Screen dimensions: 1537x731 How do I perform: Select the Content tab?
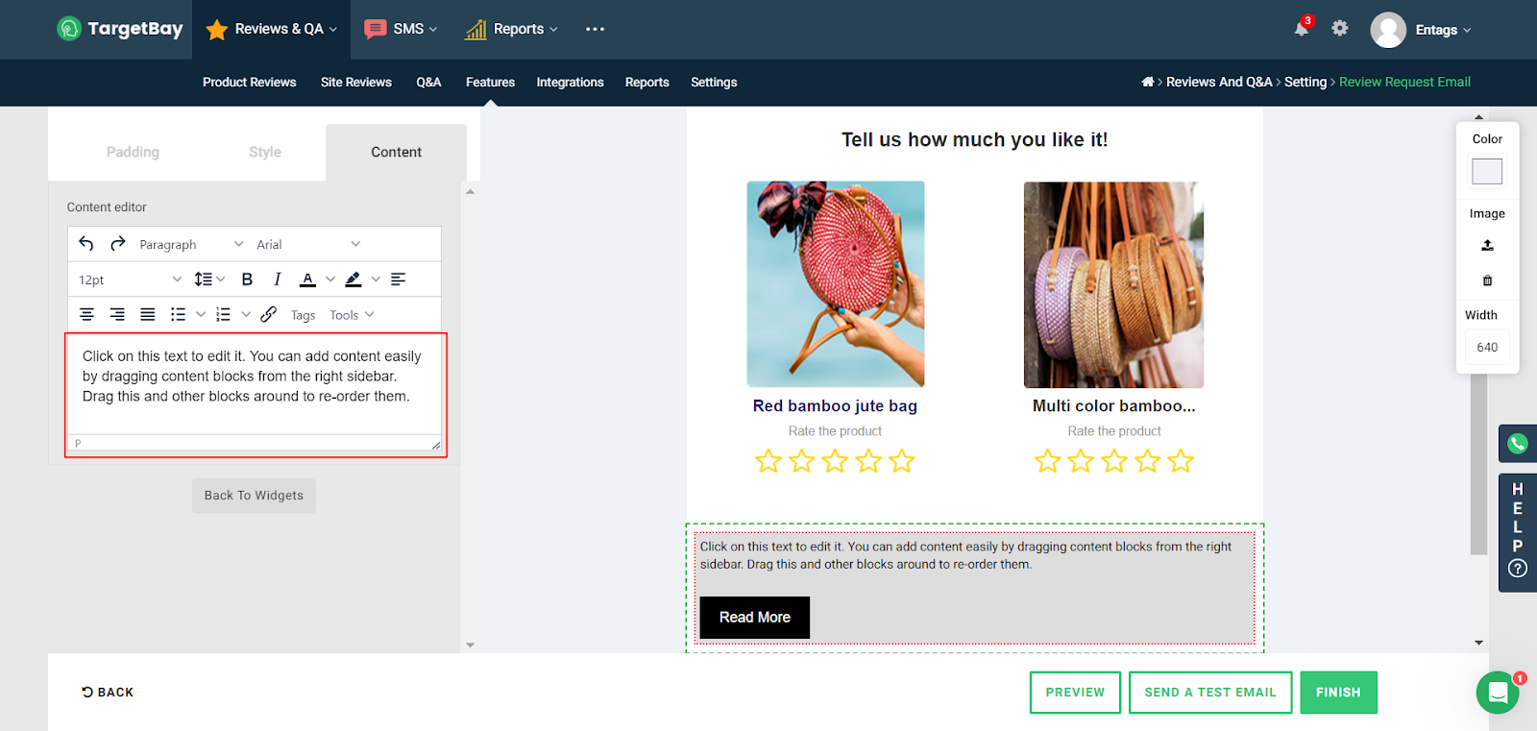pos(396,152)
